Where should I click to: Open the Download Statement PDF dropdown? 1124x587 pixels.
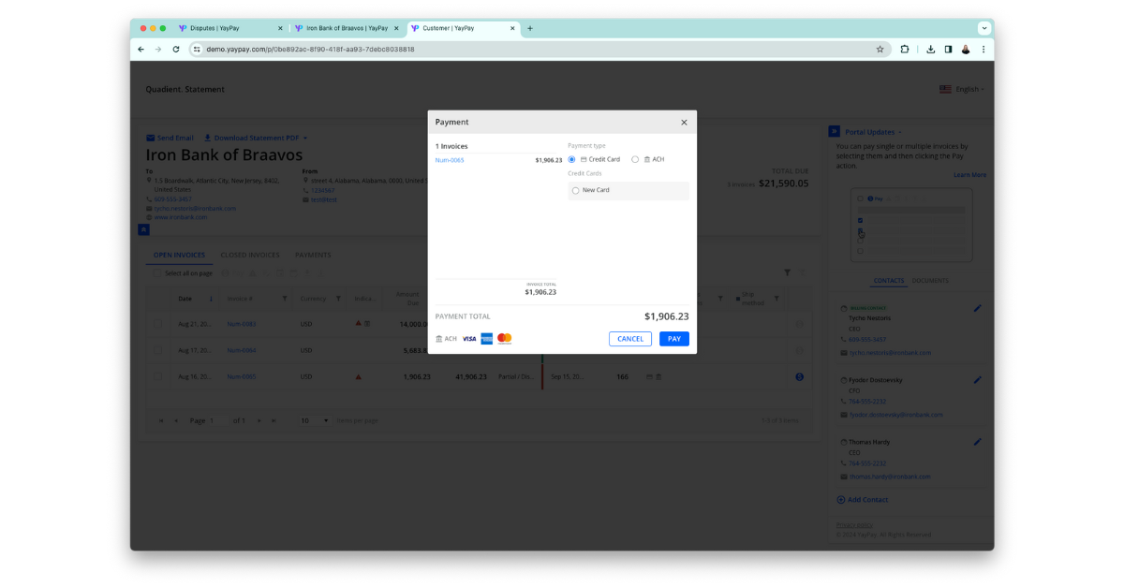[256, 138]
